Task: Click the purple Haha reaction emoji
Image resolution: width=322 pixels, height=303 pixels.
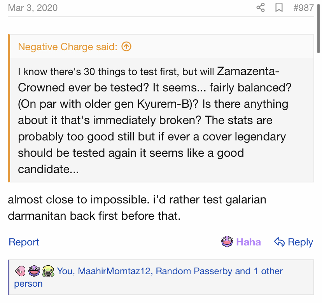Action: 227,242
